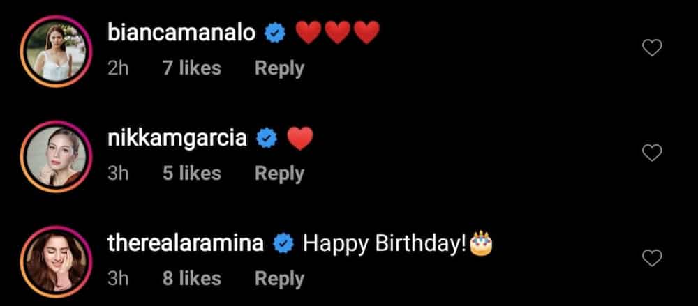Like biancamanalo's comment with the heart icon
Viewport: 698px width, 306px height.
click(652, 47)
